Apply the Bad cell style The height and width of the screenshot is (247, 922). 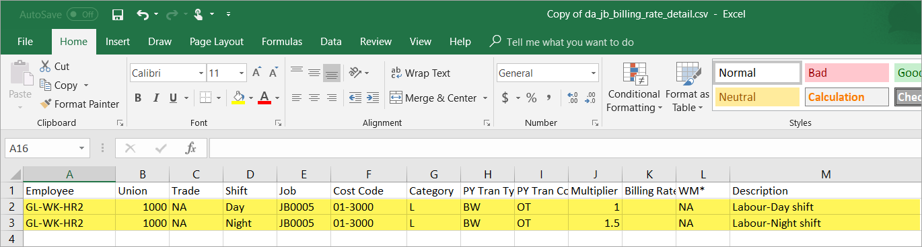[847, 73]
